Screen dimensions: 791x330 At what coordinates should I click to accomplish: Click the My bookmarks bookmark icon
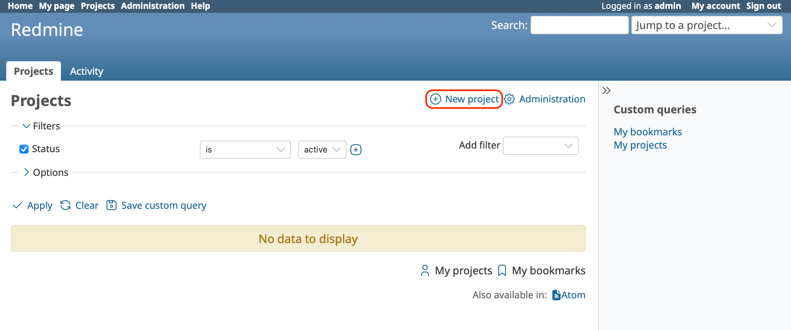(x=502, y=270)
